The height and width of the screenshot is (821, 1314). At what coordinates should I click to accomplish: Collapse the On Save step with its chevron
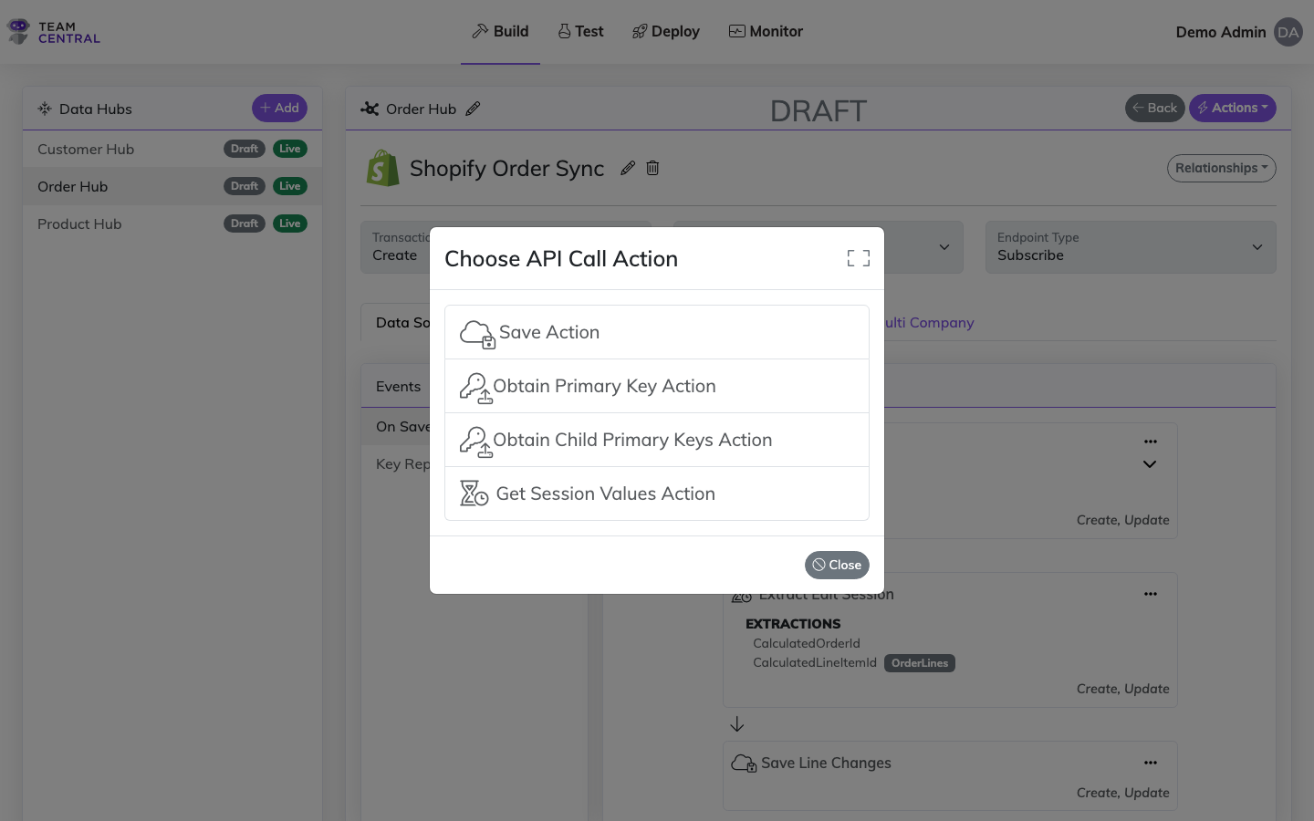click(x=1150, y=463)
